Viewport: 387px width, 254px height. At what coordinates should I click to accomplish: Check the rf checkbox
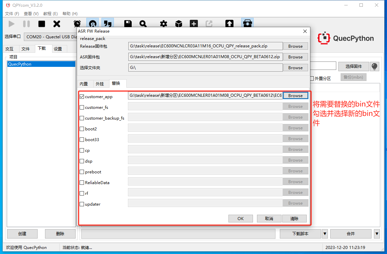click(x=82, y=193)
